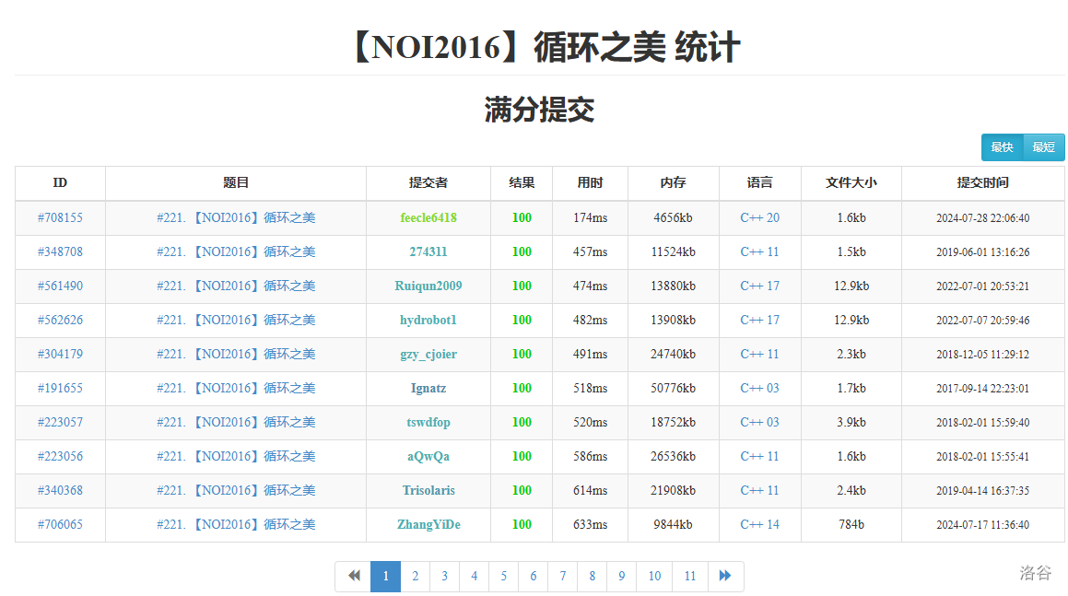This screenshot has width=1068, height=596.
Task: View user feecle6418 profile
Action: (x=428, y=218)
